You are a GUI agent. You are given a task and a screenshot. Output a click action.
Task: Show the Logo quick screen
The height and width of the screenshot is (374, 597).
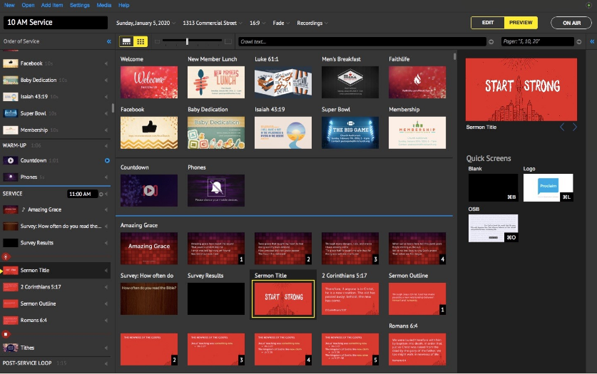[x=548, y=188]
